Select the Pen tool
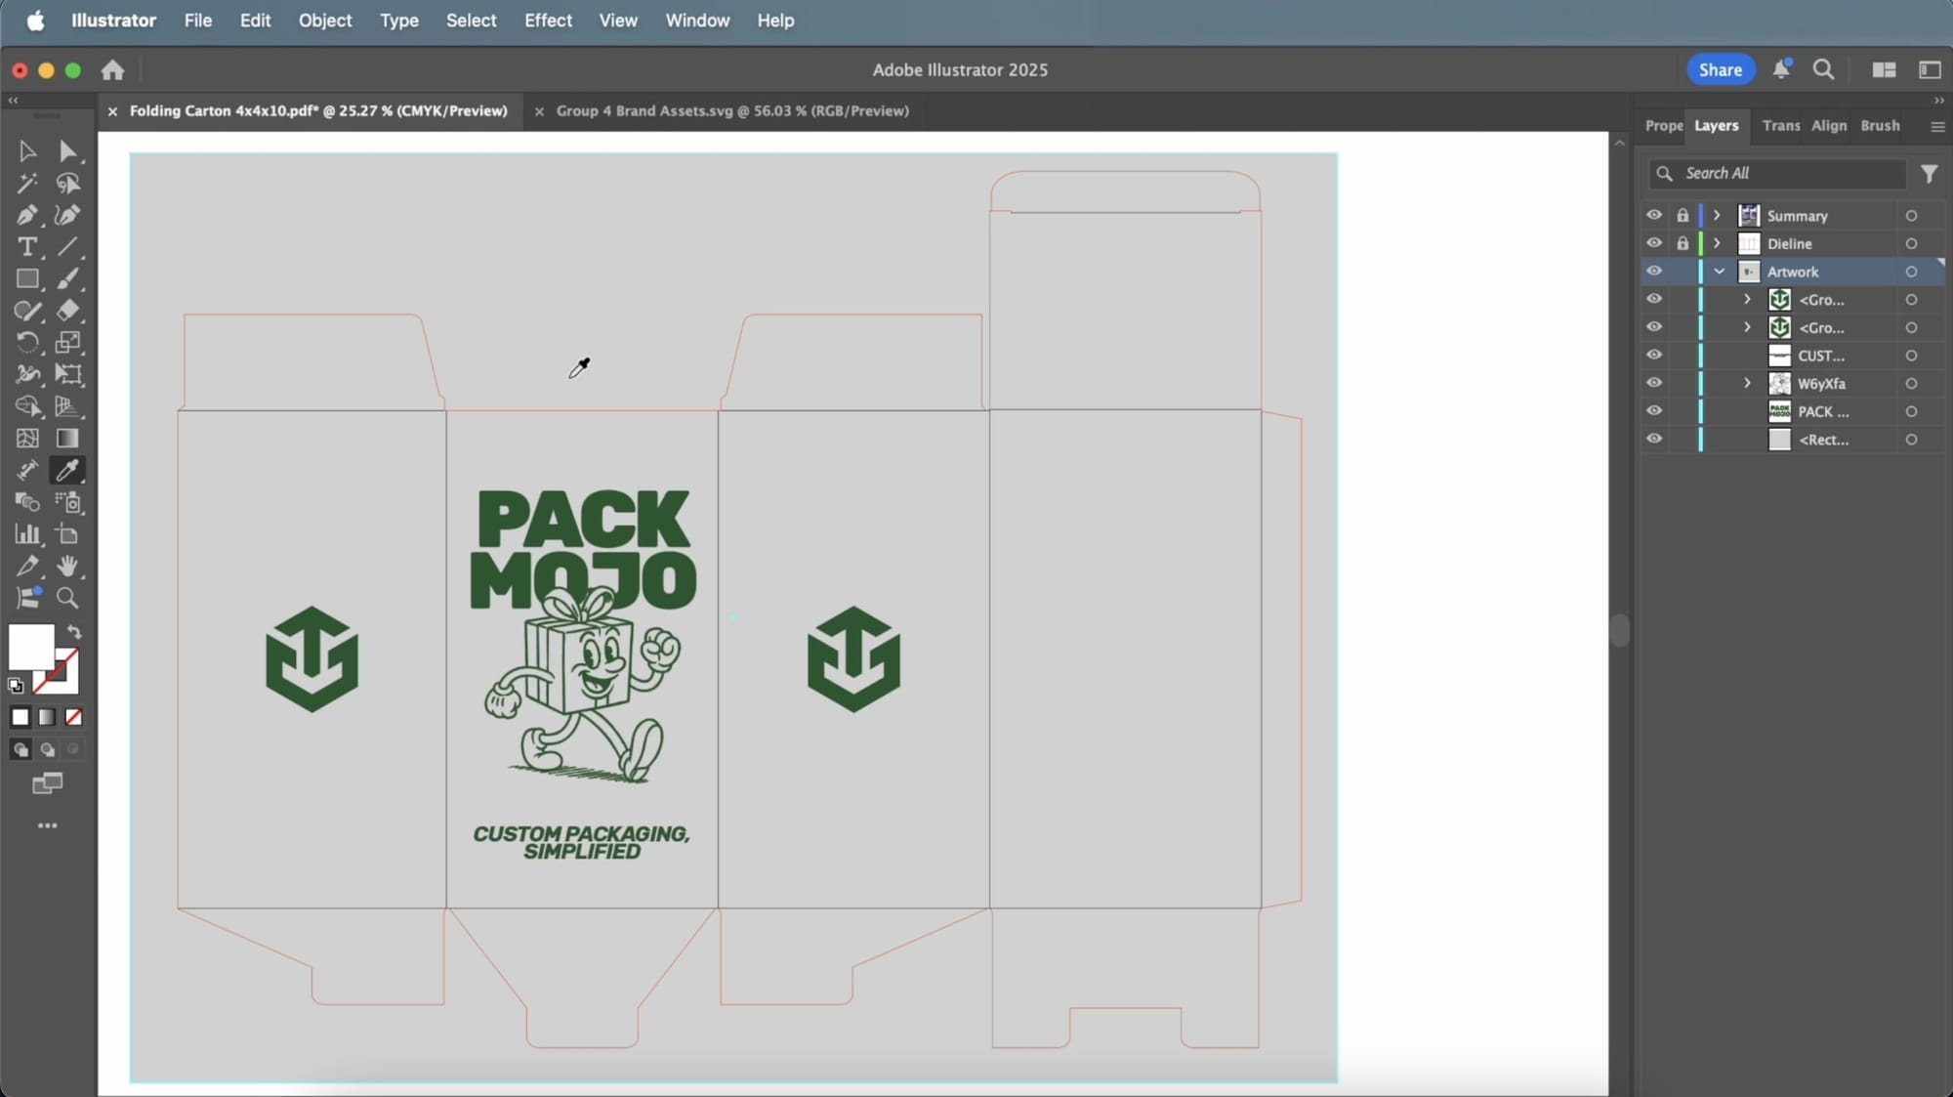Image resolution: width=1953 pixels, height=1097 pixels. [27, 215]
